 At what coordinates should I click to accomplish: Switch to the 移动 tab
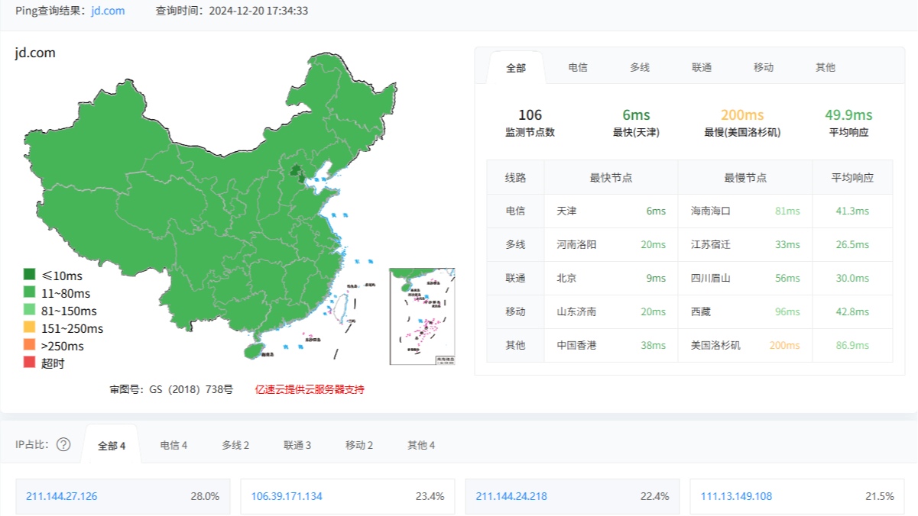(764, 66)
